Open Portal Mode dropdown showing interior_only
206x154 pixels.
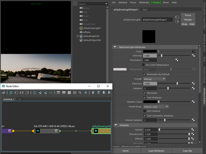[x=156, y=107]
